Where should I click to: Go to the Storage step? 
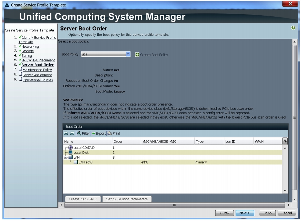point(28,51)
